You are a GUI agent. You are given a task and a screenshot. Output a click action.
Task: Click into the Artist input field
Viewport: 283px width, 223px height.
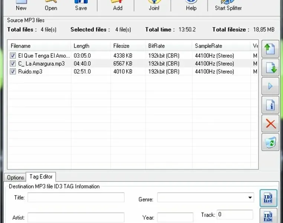(76, 217)
